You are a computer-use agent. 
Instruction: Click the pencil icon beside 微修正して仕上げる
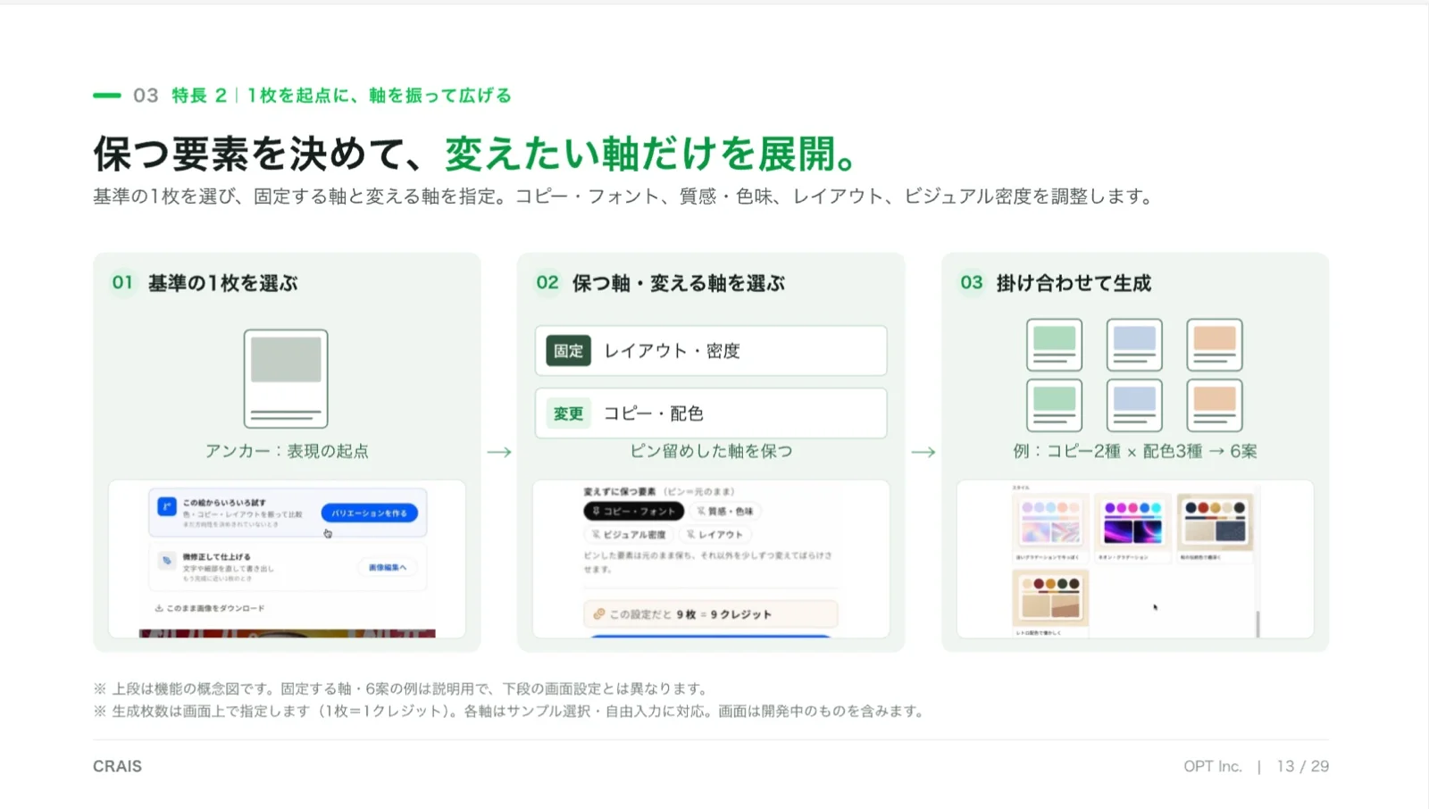[166, 561]
